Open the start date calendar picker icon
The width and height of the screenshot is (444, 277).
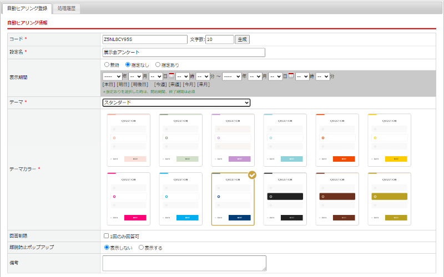click(171, 76)
